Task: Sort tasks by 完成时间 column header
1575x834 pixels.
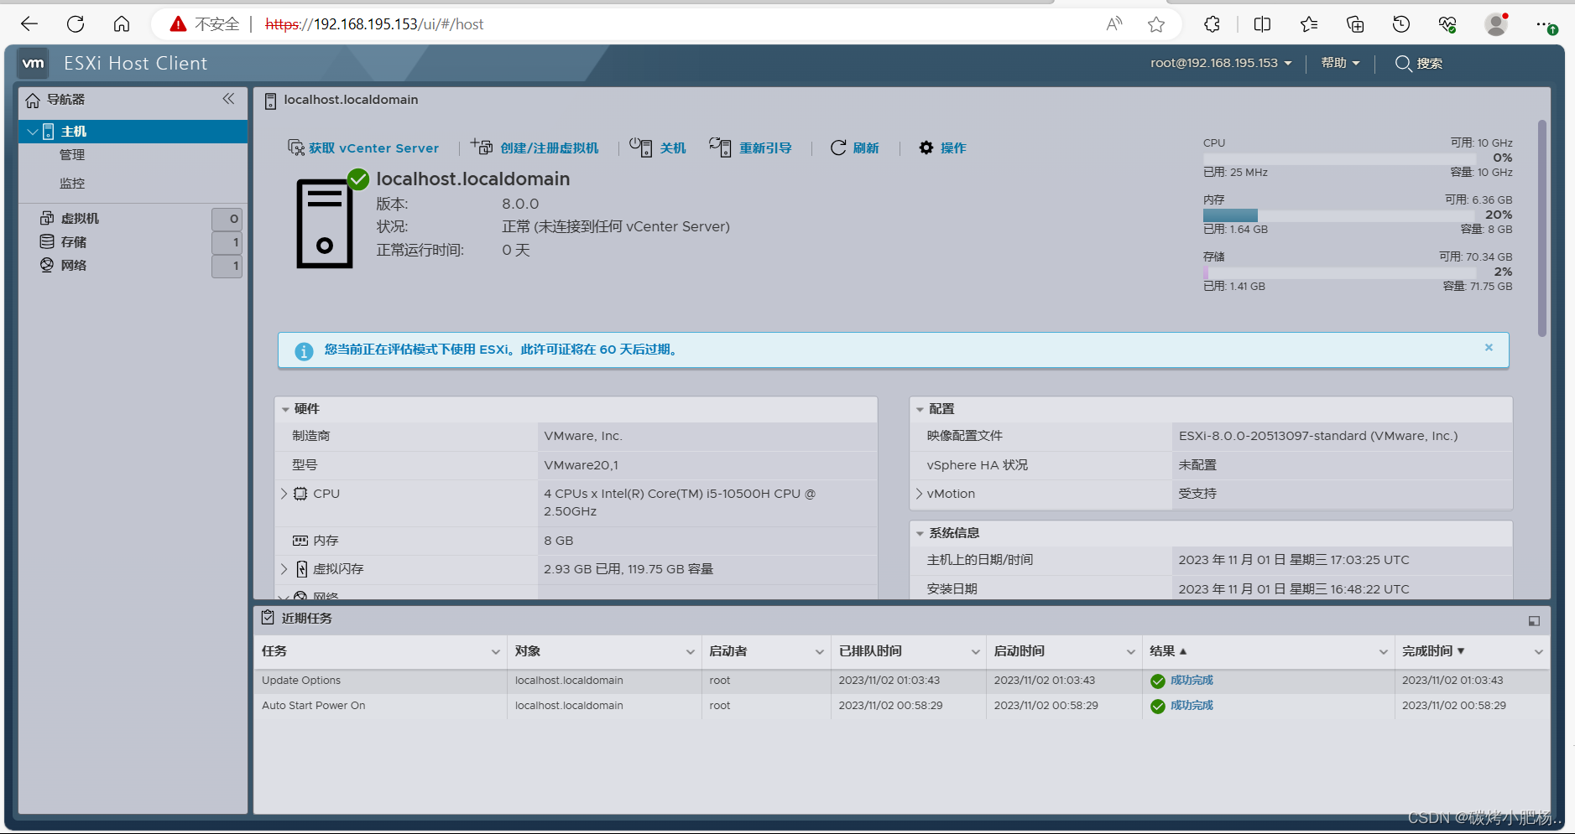Action: click(x=1433, y=651)
